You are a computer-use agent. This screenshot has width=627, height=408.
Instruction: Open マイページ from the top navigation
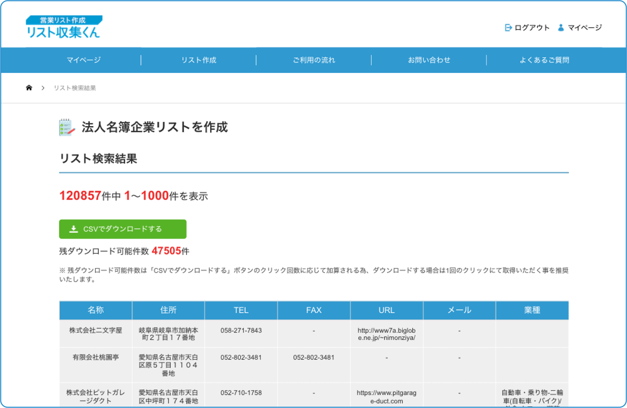[84, 60]
